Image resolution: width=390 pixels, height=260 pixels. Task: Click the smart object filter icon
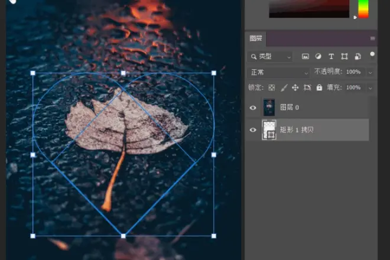[357, 57]
